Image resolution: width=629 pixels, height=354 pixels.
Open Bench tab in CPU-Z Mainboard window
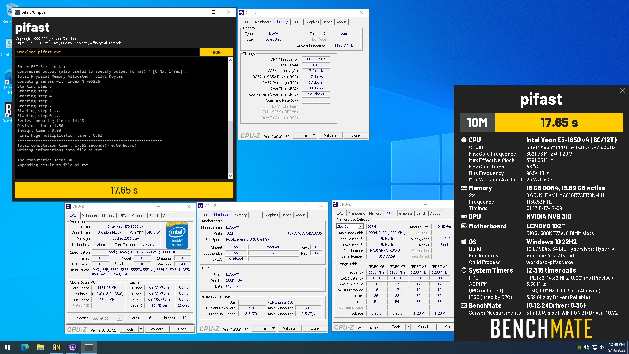286,215
